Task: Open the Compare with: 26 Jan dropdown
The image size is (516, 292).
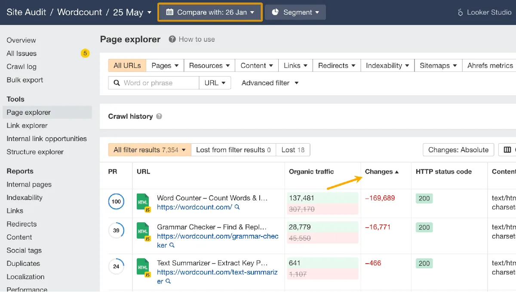Action: tap(210, 12)
